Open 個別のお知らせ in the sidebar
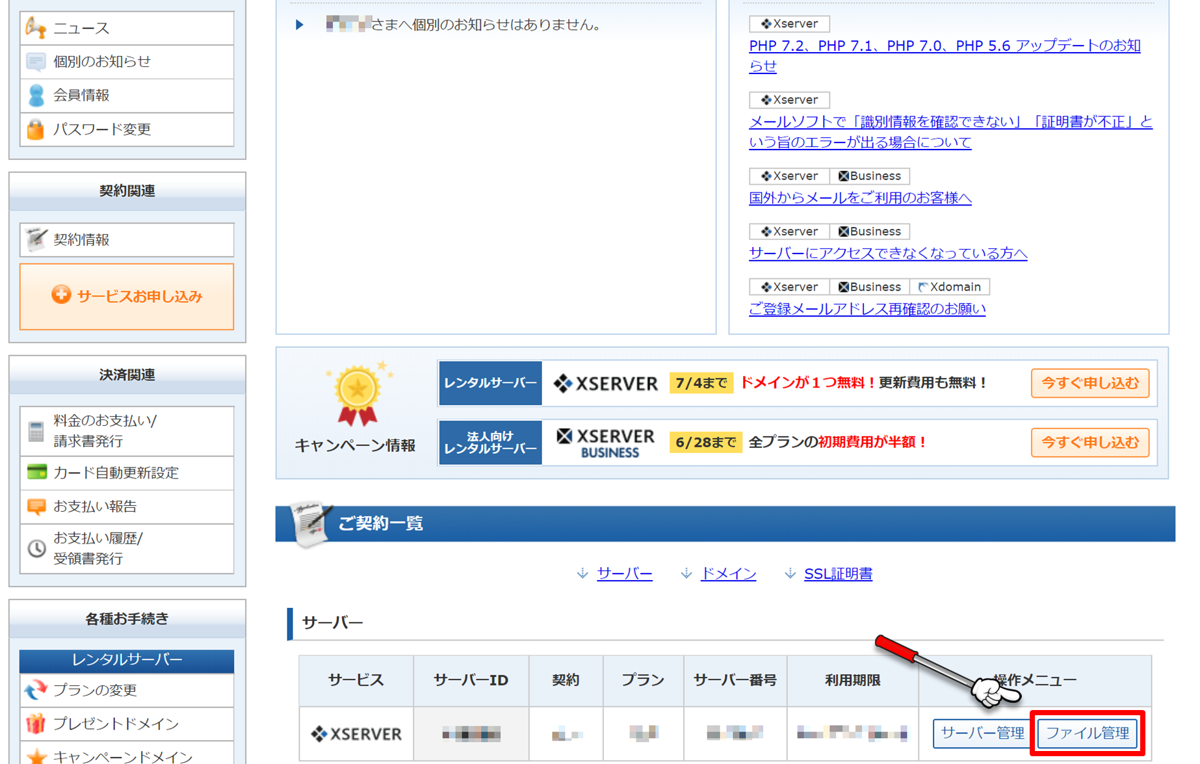The width and height of the screenshot is (1200, 764). tap(127, 62)
